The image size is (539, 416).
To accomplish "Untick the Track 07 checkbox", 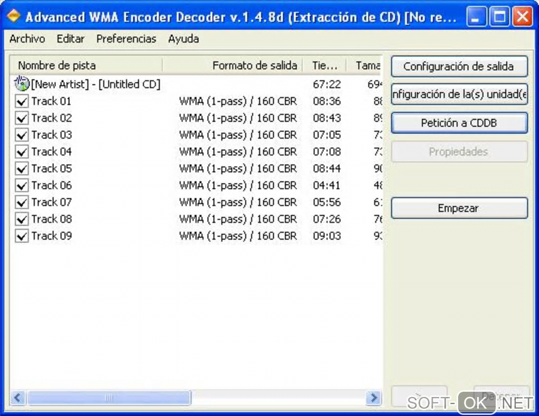I will 22,202.
